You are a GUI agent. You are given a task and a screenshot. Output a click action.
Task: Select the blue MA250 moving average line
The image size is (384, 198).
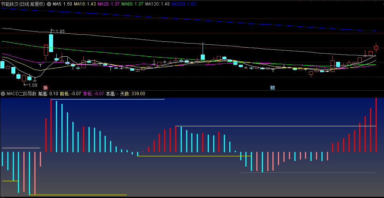pyautogui.click(x=189, y=20)
